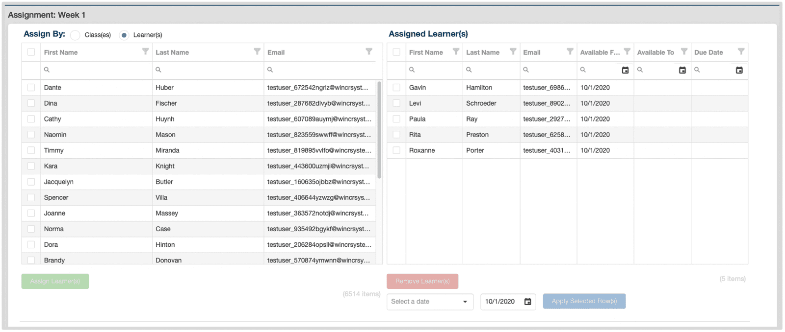This screenshot has height=332, width=785.
Task: Sort by assigned Last Name header
Action: pyautogui.click(x=483, y=52)
